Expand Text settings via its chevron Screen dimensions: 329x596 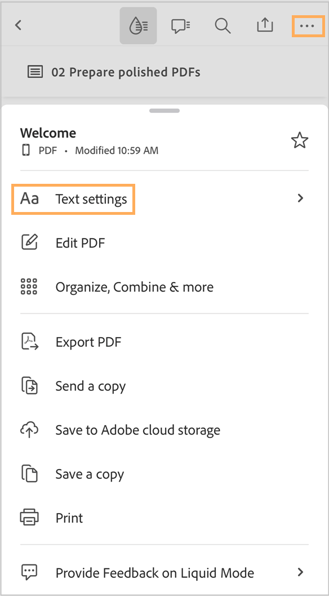click(x=300, y=198)
